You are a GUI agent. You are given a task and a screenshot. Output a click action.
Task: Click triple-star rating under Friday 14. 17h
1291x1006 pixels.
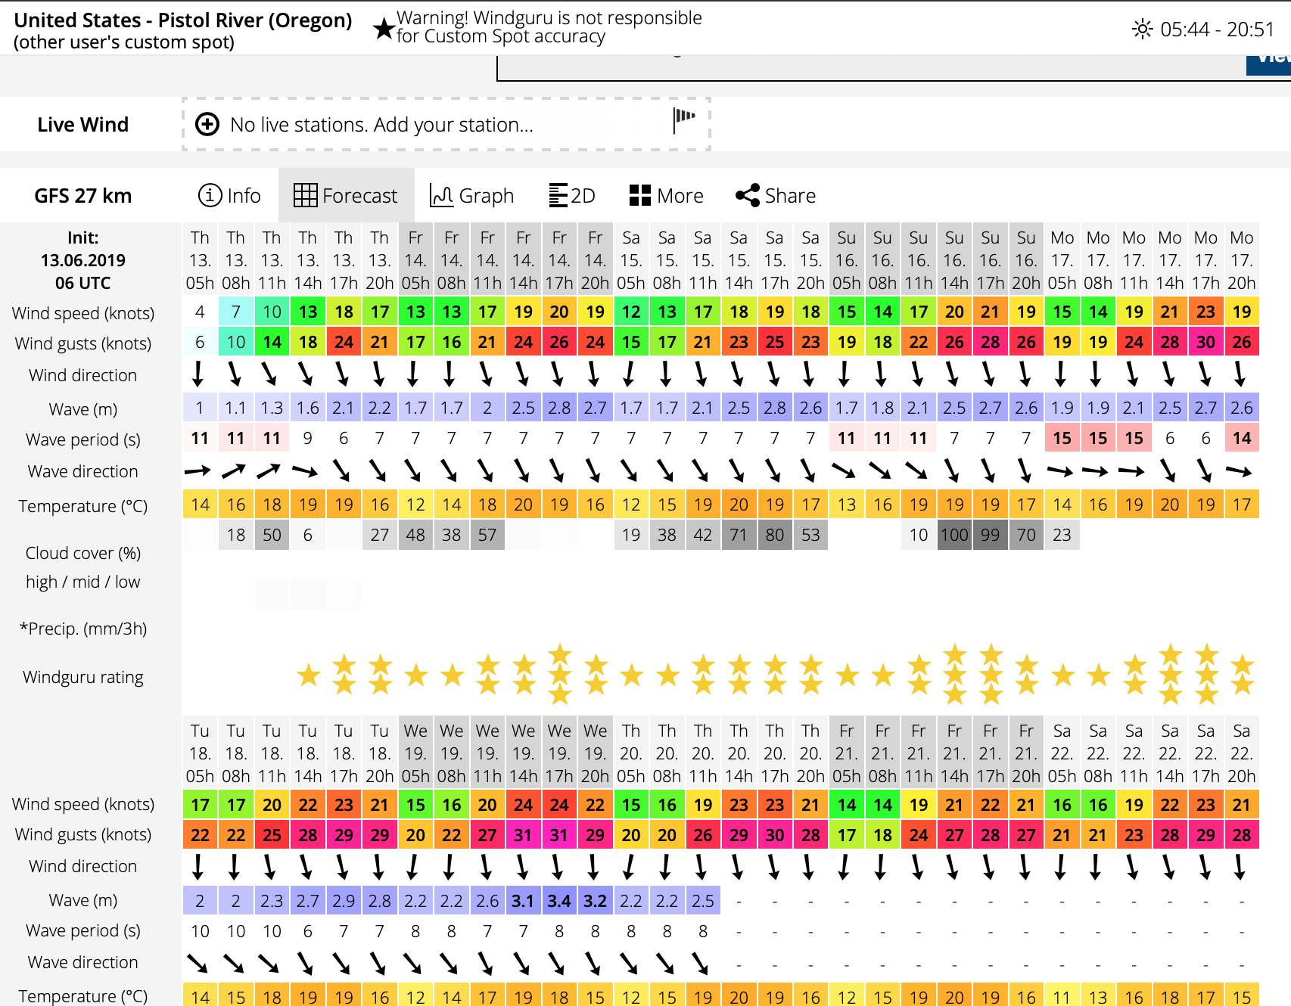point(559,675)
